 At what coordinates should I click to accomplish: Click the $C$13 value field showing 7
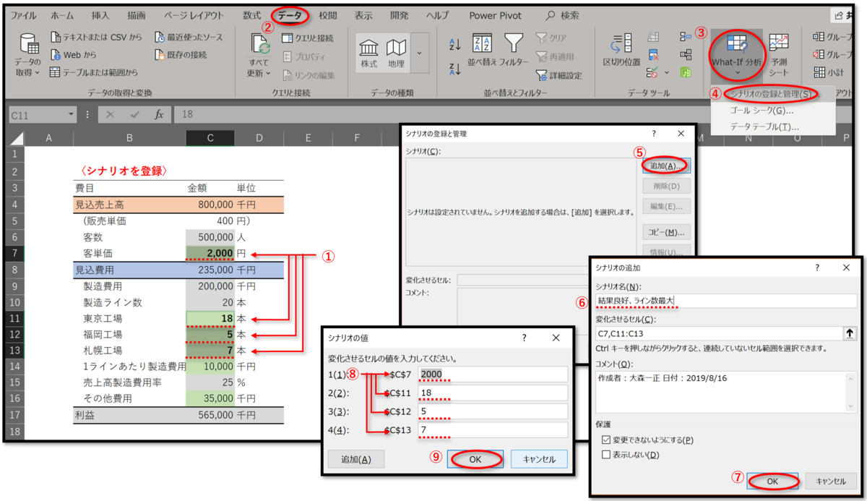[493, 430]
